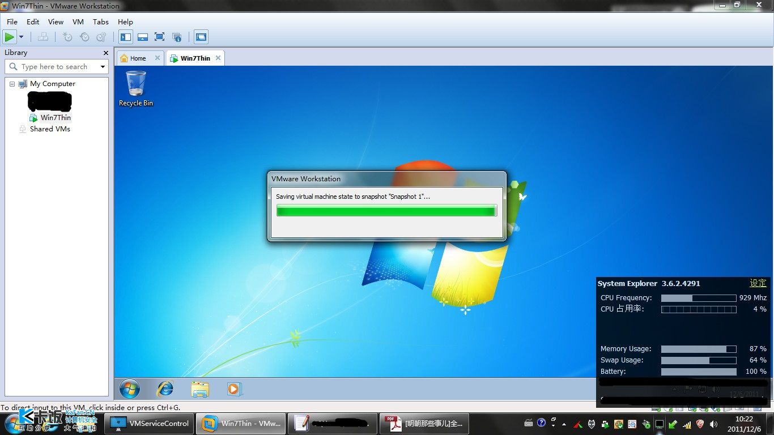
Task: Click the host Start button
Action: 15,424
